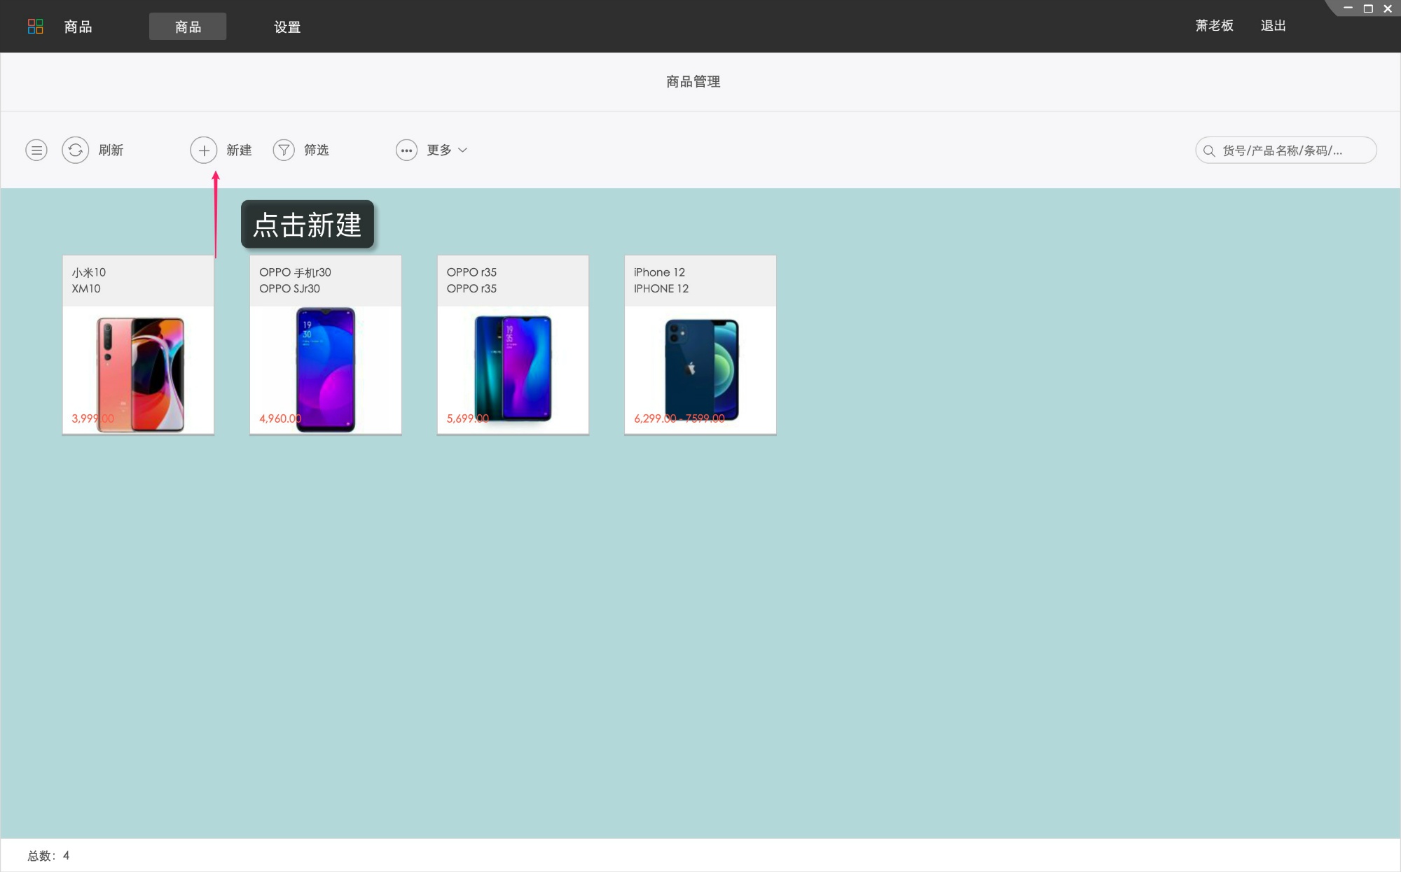Open the hamburger list menu icon
The height and width of the screenshot is (872, 1401).
tap(36, 150)
